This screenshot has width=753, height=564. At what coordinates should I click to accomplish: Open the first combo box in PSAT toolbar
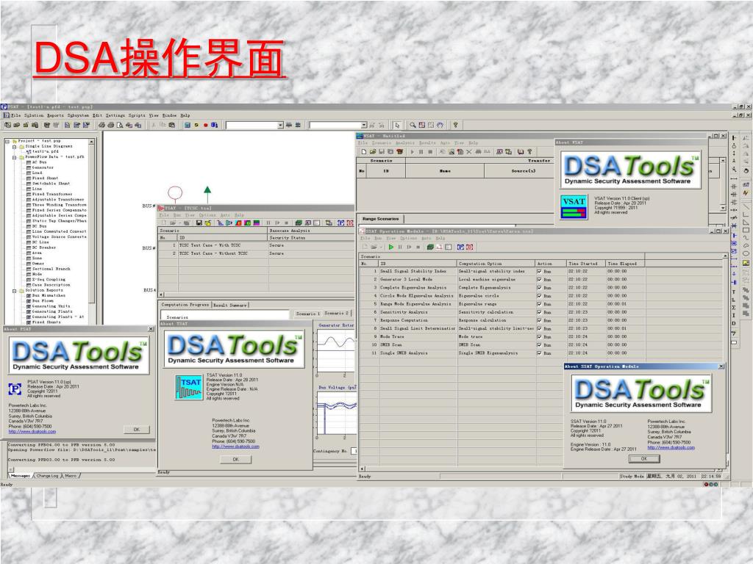pyautogui.click(x=280, y=125)
